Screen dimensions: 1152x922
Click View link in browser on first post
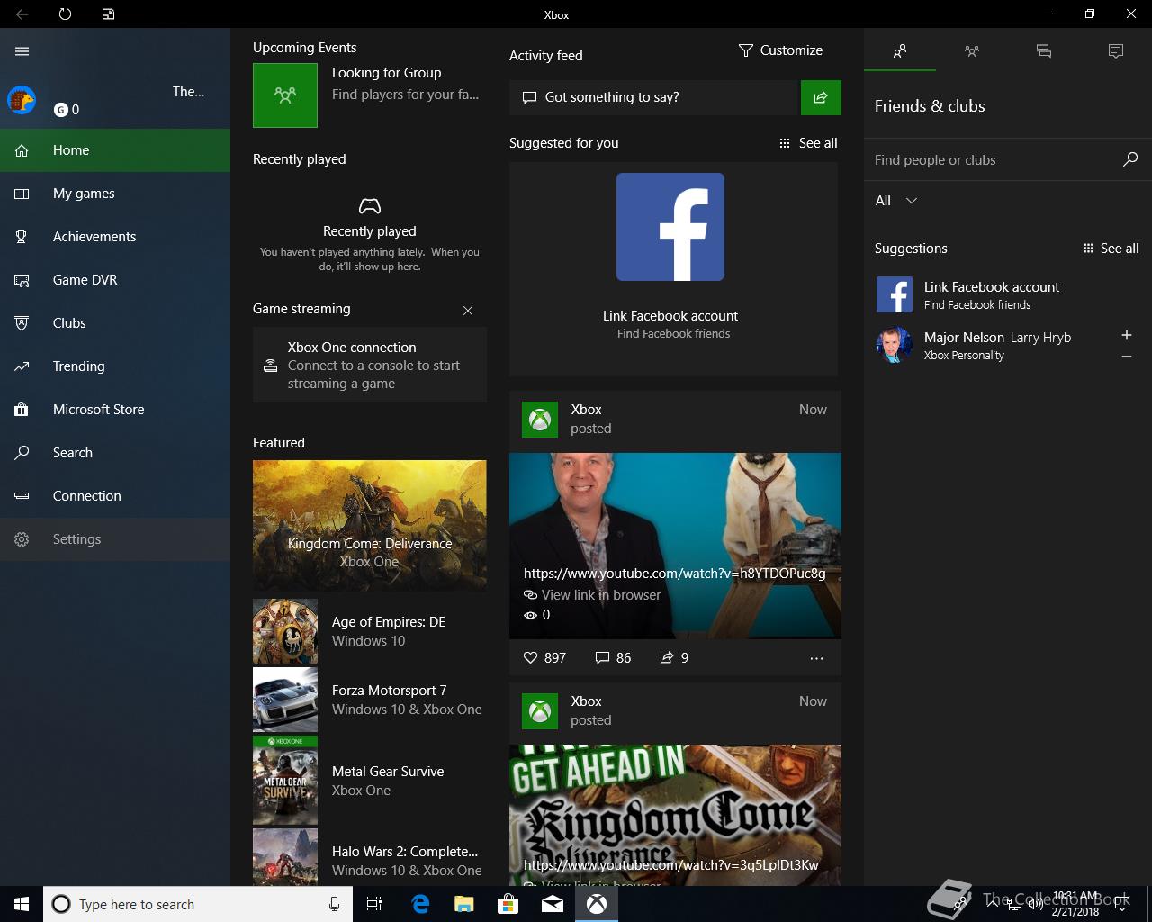(x=592, y=595)
